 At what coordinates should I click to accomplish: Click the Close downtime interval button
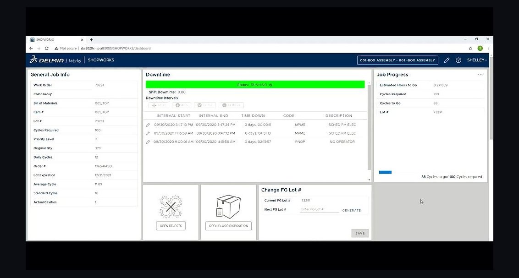coord(205,105)
